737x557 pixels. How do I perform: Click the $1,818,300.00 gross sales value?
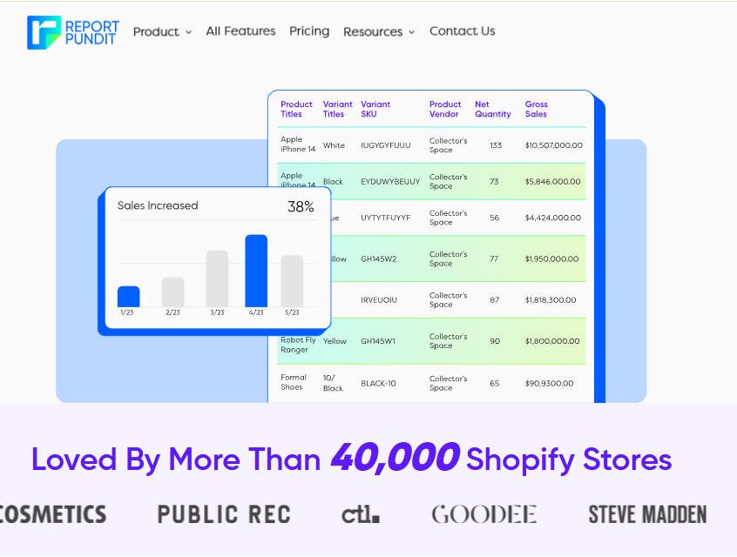[551, 300]
